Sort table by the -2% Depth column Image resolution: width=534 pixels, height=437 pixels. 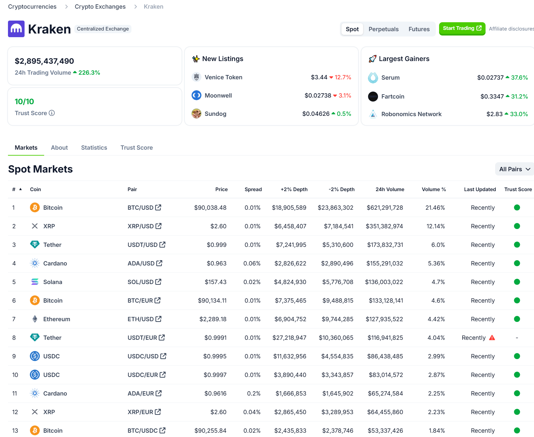(342, 189)
